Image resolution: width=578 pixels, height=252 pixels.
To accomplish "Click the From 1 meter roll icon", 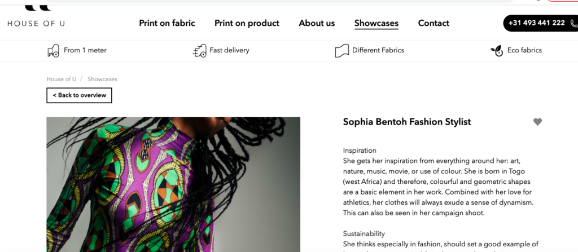I will click(x=53, y=51).
